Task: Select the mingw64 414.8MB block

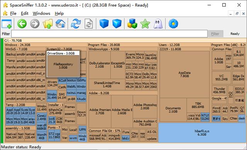Action: coord(114,137)
